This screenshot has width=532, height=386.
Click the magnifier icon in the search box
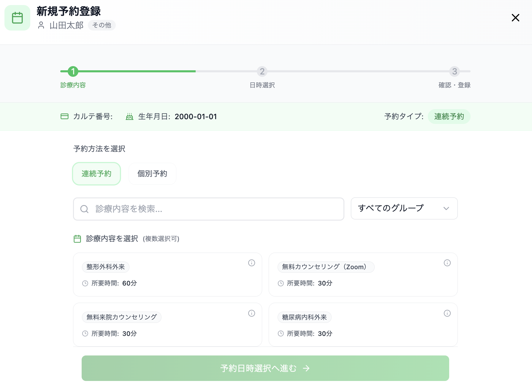click(x=84, y=209)
